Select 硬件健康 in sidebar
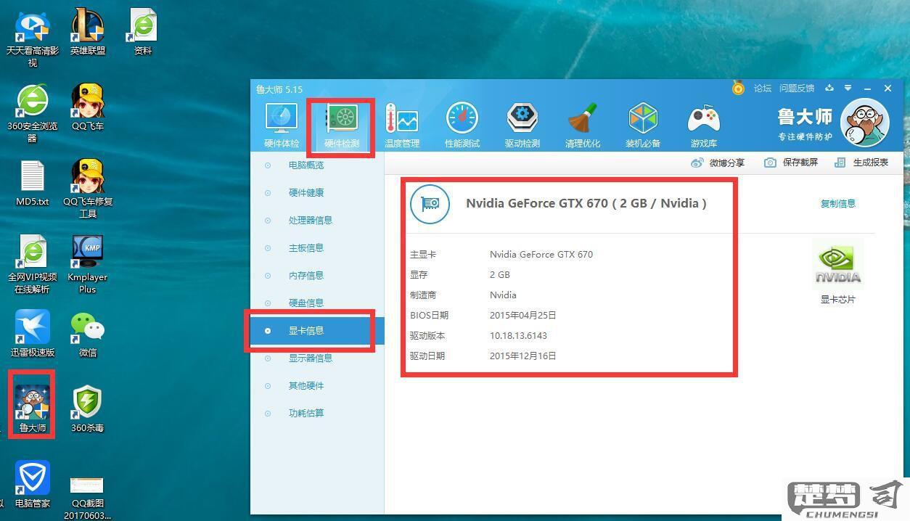This screenshot has width=910, height=521. click(x=306, y=193)
